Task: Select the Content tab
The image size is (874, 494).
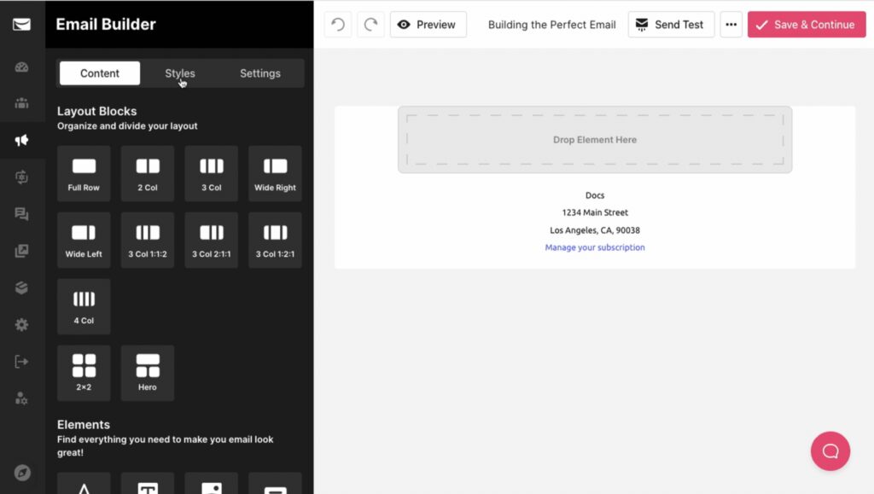Action: (100, 73)
